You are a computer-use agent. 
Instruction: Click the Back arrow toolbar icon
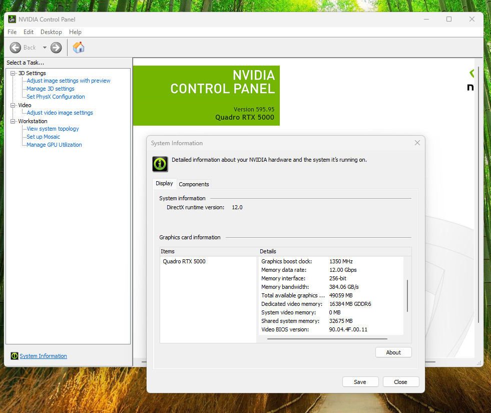click(16, 48)
